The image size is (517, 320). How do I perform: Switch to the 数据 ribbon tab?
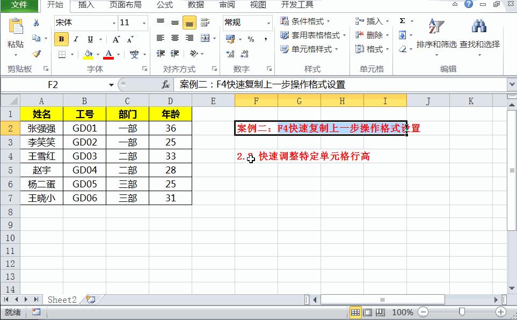coord(195,5)
